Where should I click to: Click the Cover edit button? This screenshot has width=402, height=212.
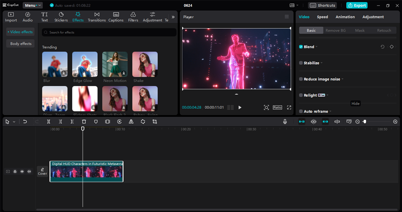42,171
